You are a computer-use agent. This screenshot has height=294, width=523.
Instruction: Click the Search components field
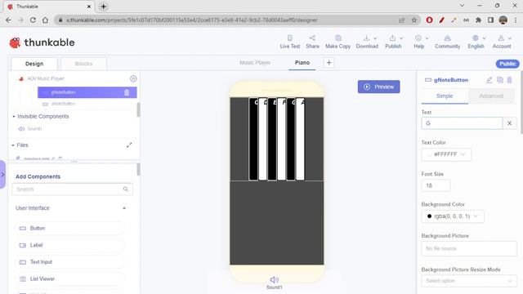tap(73, 189)
